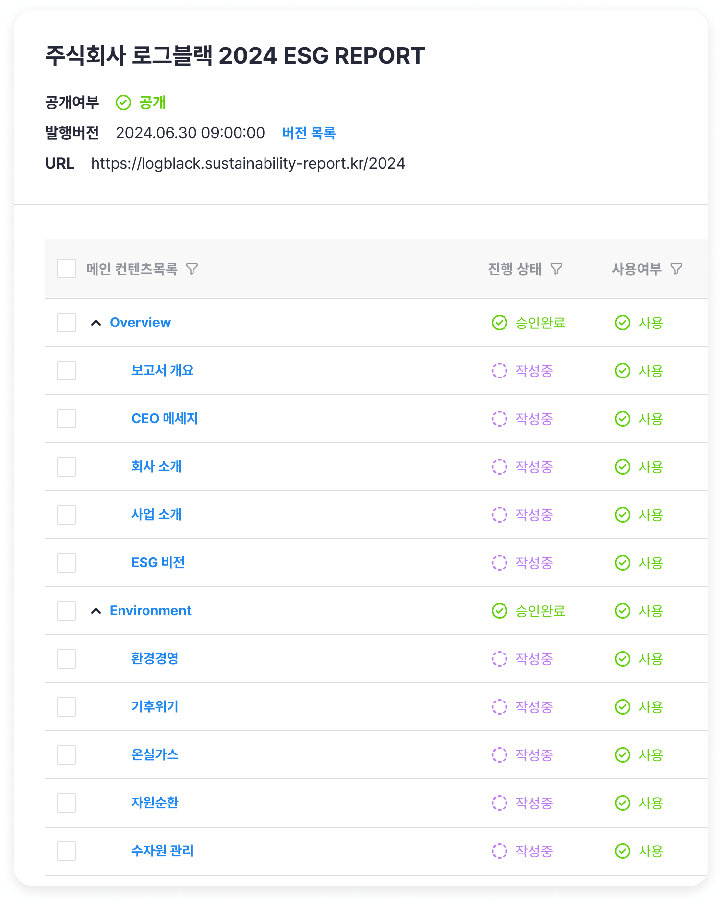Check the Environment row checkbox
722x904 pixels.
pyautogui.click(x=67, y=611)
